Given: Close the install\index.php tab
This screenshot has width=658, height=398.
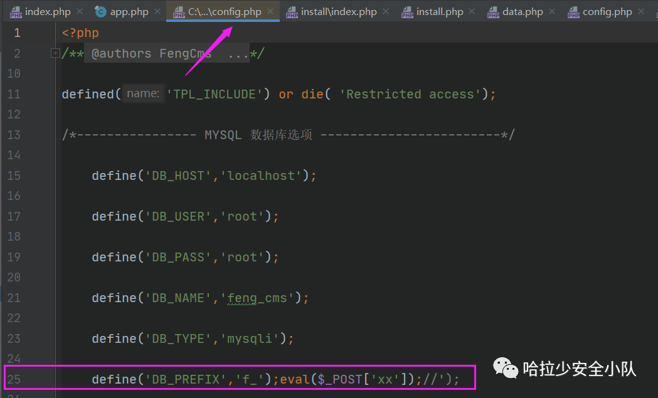Looking at the screenshot, I should click(386, 12).
